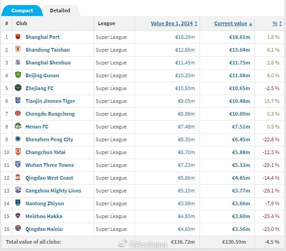Viewport: 286px width, 251px height.
Task: Click the Shandong Taishan club crest icon
Action: click(18, 50)
